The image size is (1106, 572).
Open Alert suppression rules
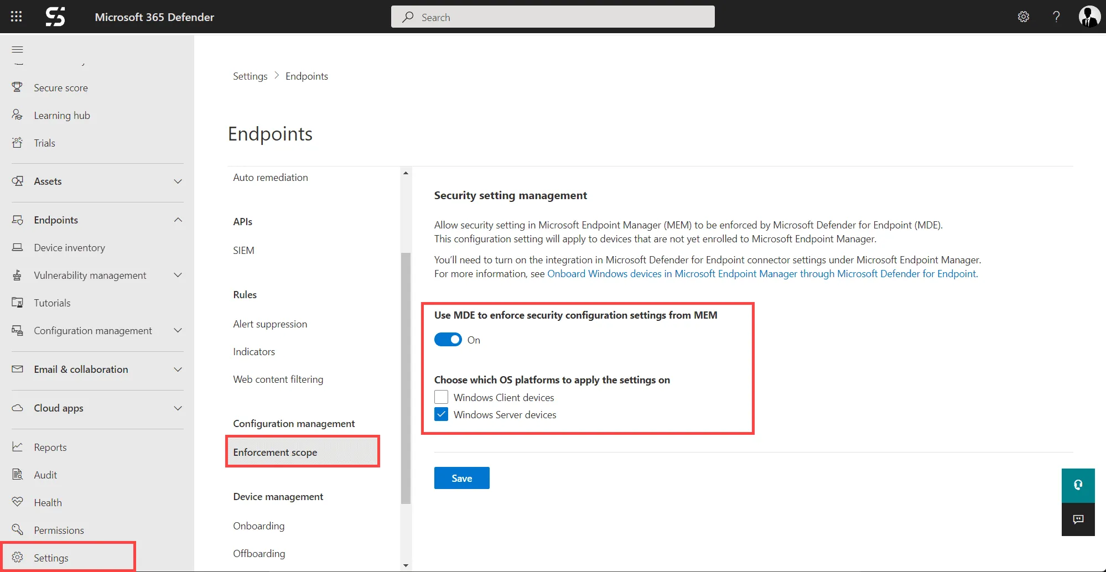pos(270,324)
